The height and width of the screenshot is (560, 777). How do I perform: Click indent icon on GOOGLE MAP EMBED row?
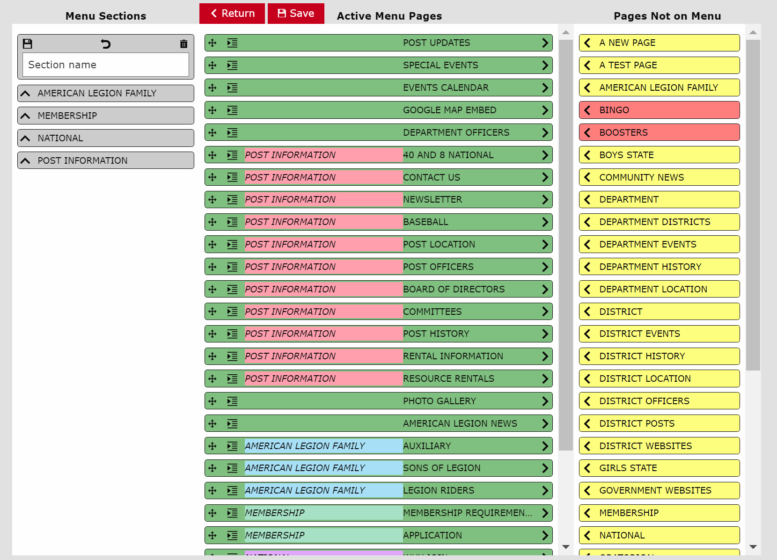click(x=233, y=110)
